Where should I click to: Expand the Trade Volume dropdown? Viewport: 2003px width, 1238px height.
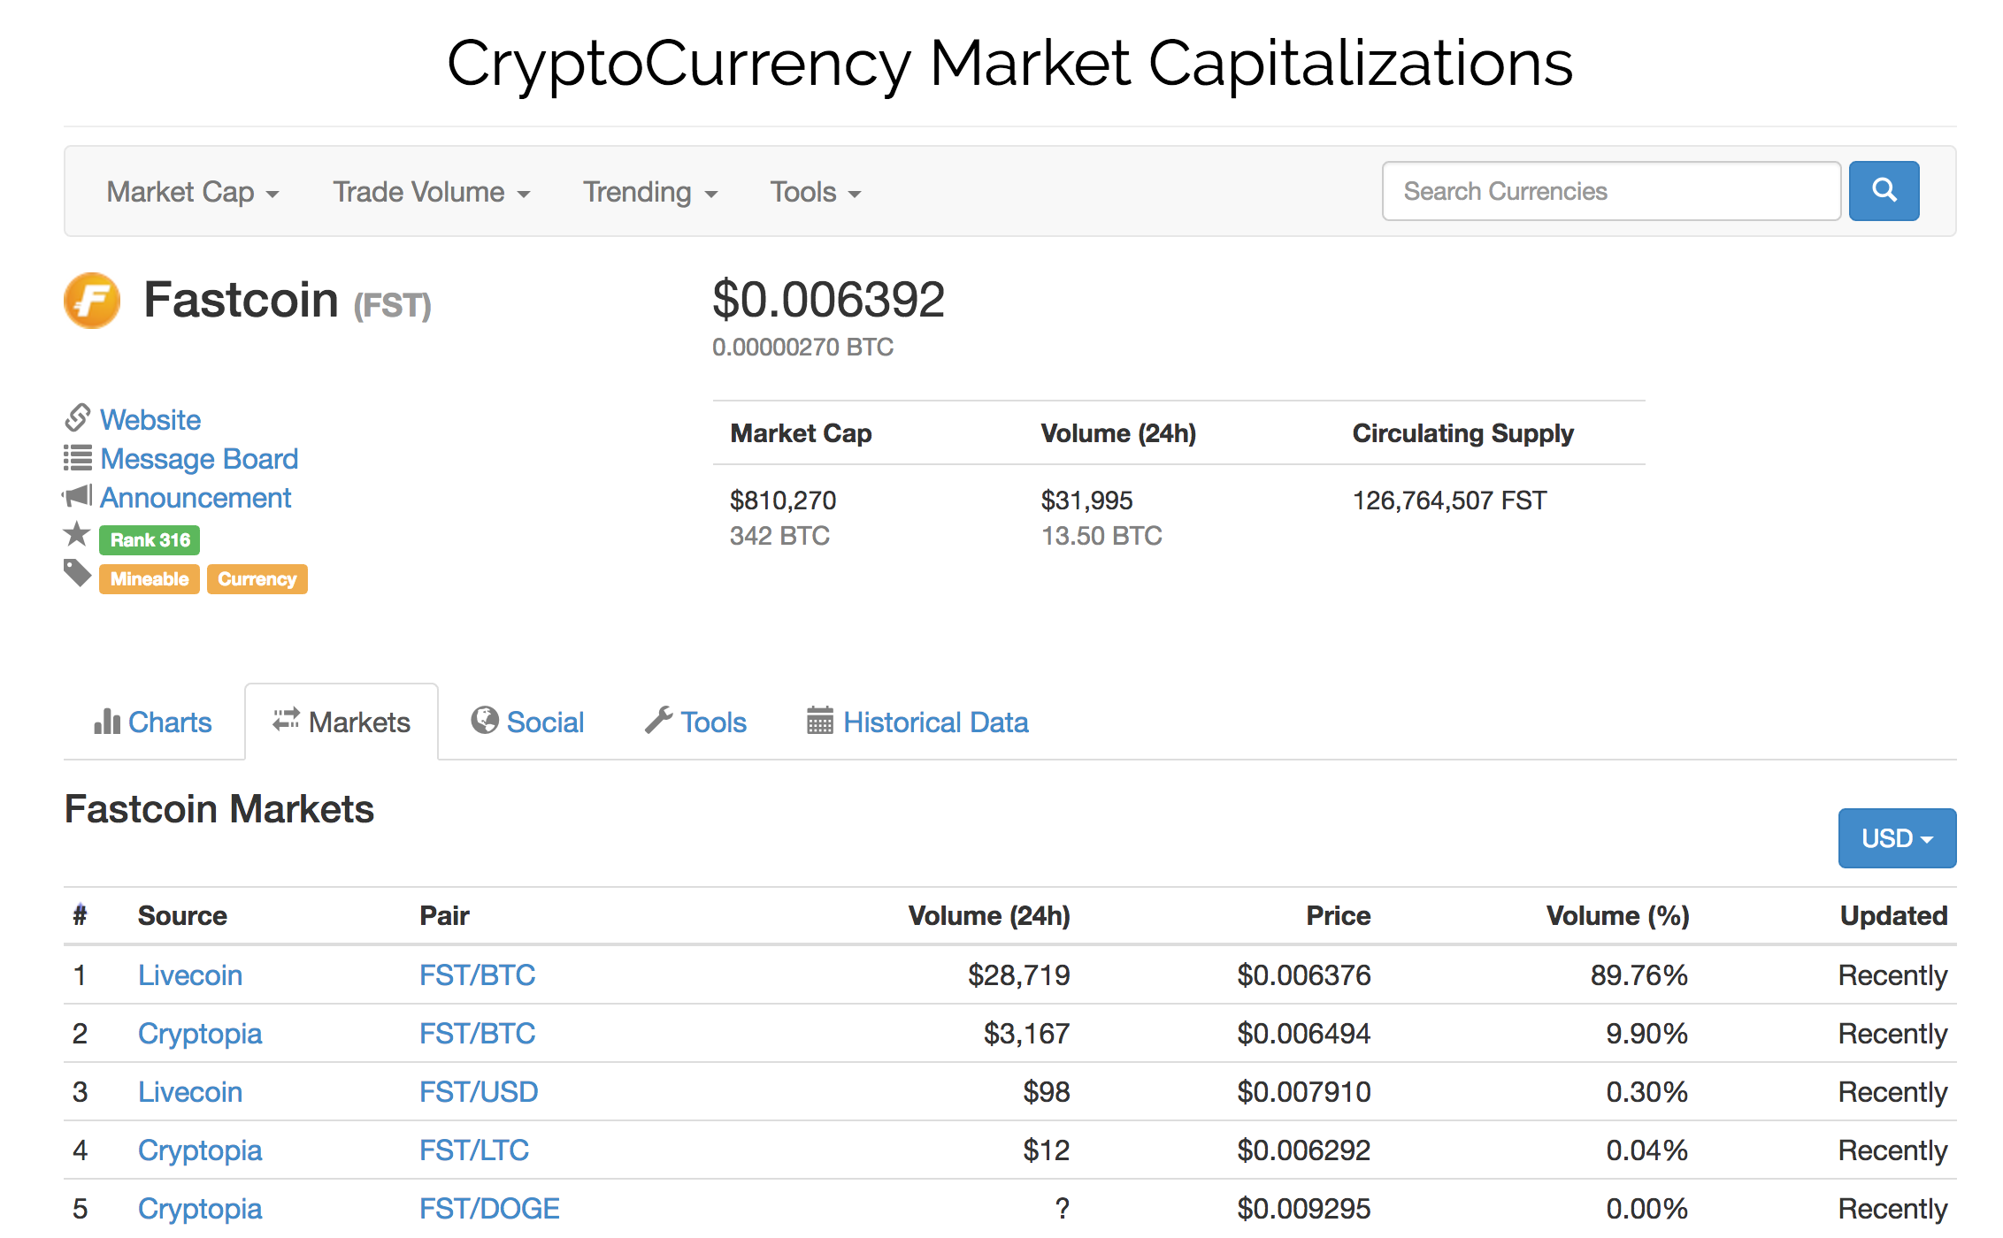[431, 192]
